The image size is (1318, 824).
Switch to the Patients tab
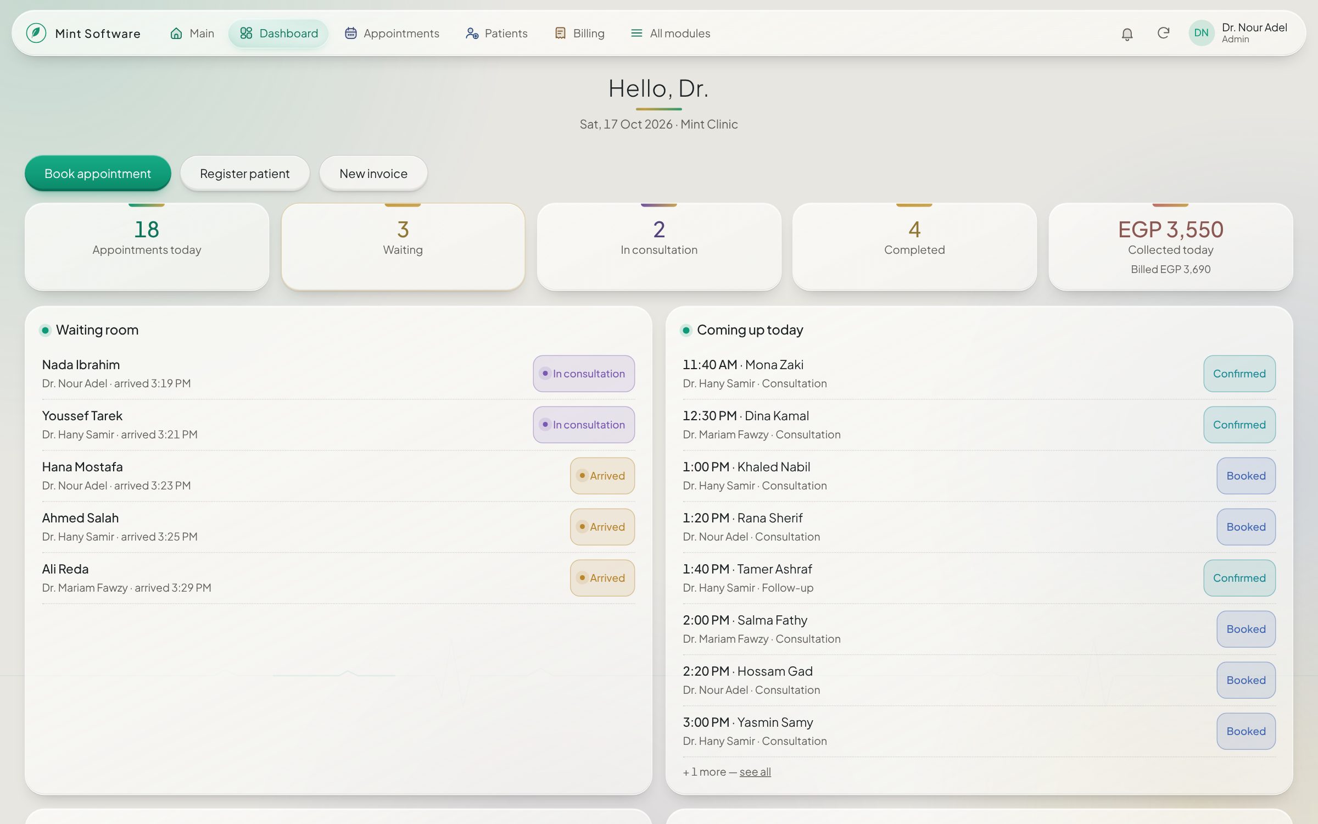pos(496,34)
